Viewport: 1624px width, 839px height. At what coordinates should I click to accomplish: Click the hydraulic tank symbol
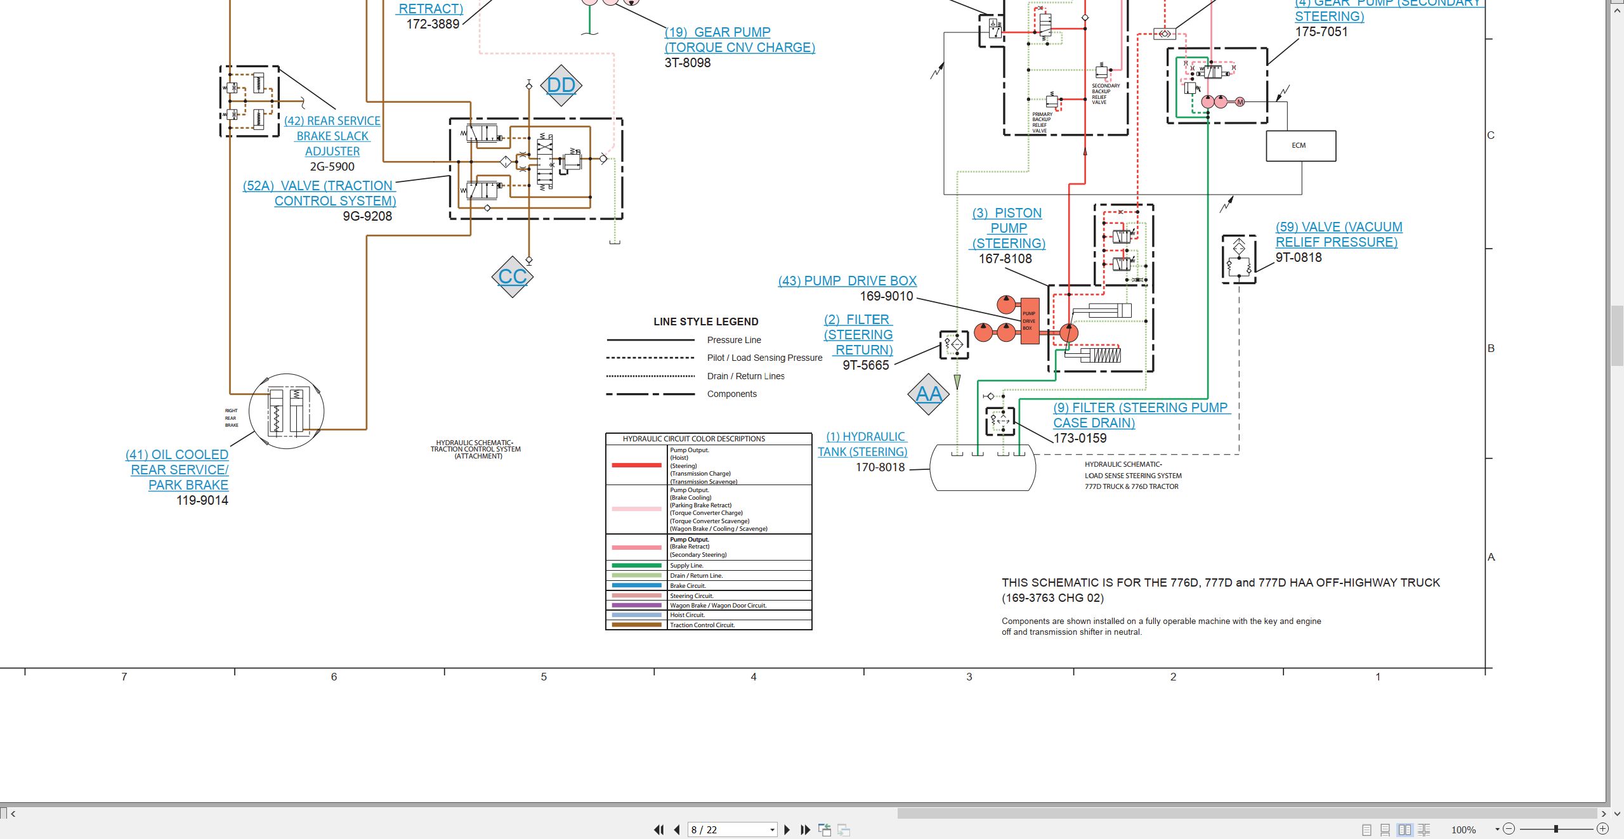pyautogui.click(x=983, y=467)
